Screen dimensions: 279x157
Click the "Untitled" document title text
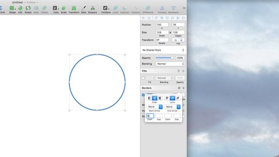tap(17, 2)
